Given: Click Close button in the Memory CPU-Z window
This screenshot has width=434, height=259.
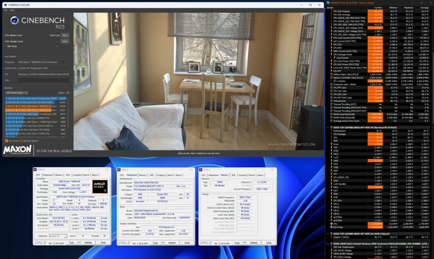Looking at the screenshot, I should point(269,242).
